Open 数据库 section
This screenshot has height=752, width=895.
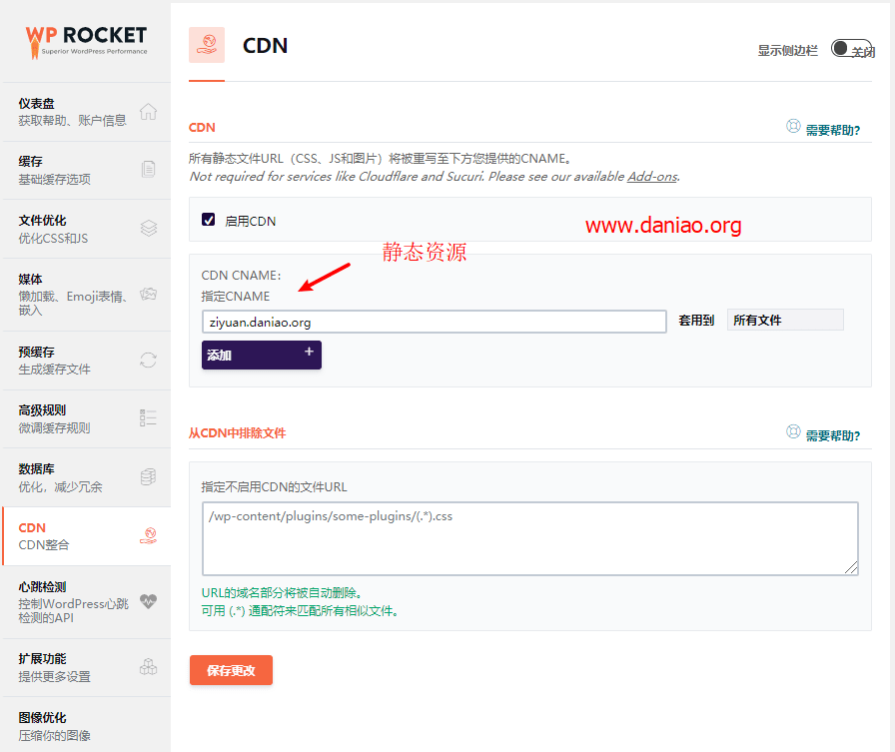click(87, 477)
